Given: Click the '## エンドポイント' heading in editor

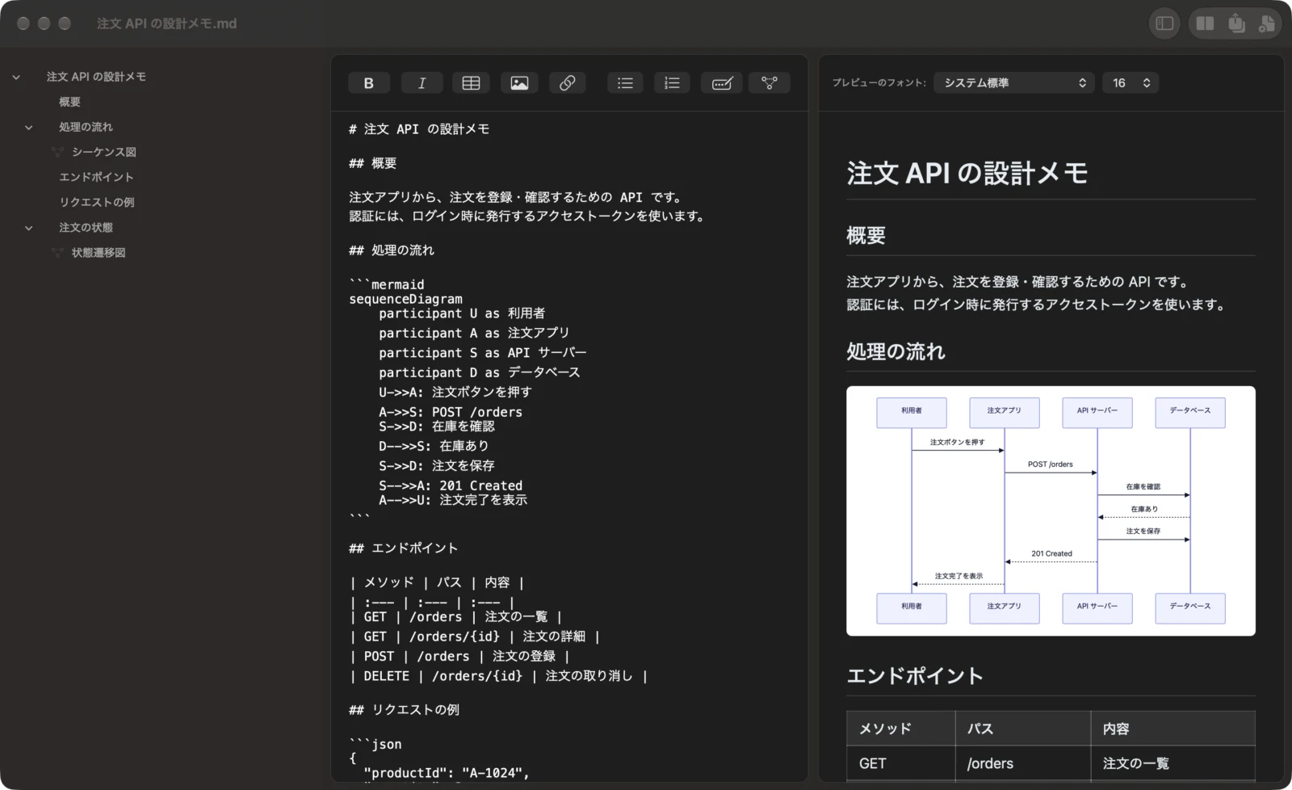Looking at the screenshot, I should 404,548.
